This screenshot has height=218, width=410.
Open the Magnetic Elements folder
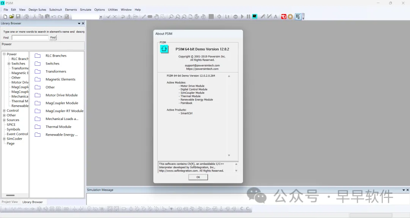pos(60,79)
